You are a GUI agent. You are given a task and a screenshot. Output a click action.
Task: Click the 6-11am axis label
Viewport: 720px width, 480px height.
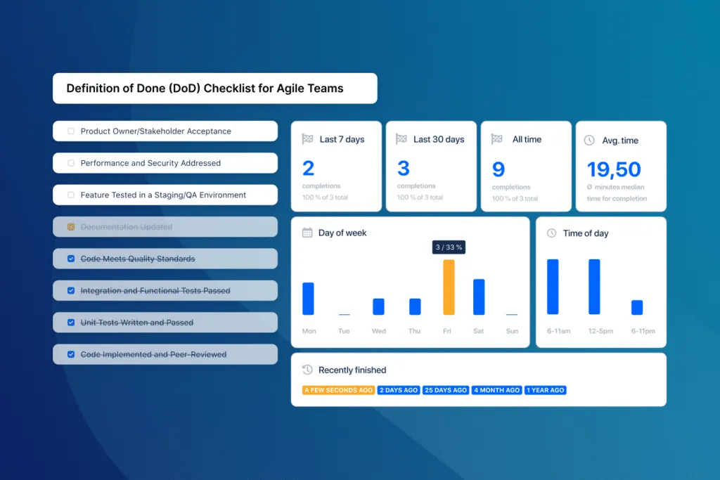click(x=559, y=331)
